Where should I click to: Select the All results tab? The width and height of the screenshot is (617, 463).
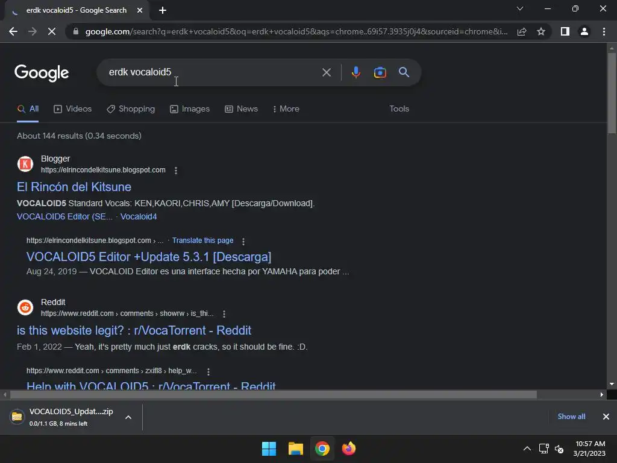click(28, 109)
